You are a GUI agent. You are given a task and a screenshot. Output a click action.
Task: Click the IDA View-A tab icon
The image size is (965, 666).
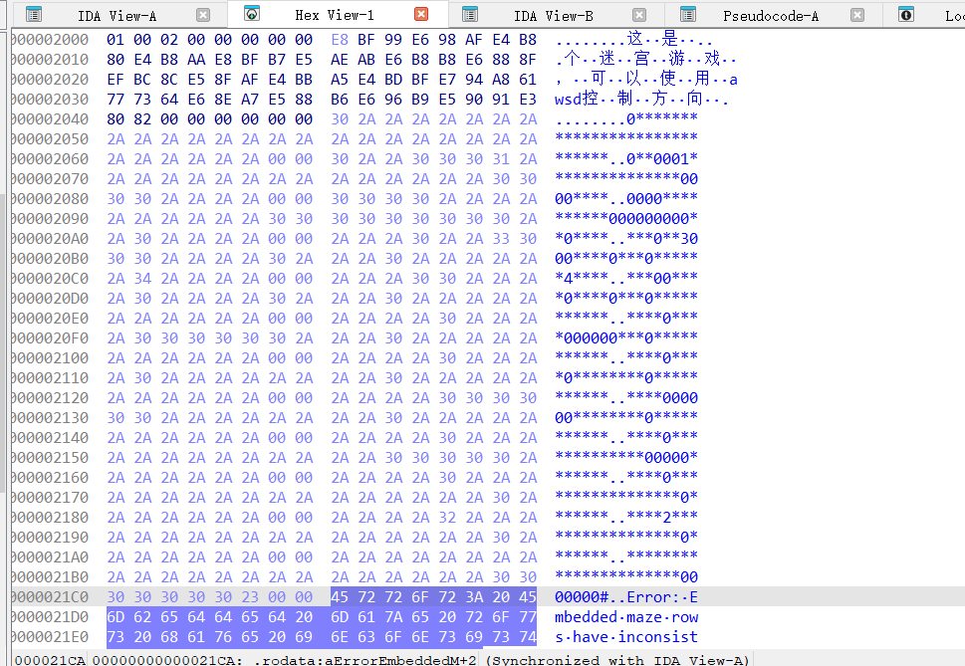pos(34,15)
